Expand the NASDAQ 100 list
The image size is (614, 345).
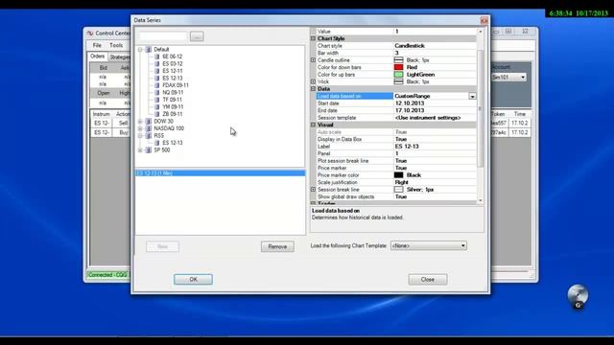pyautogui.click(x=140, y=128)
